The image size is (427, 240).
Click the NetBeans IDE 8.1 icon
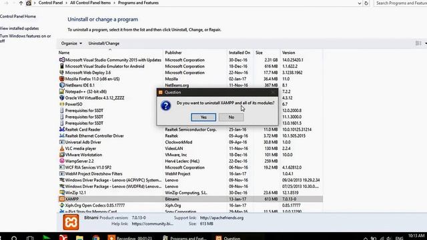[x=62, y=85]
